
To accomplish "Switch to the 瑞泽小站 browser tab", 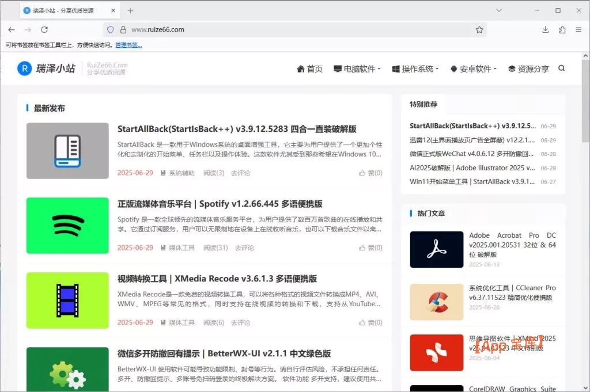I will (63, 10).
